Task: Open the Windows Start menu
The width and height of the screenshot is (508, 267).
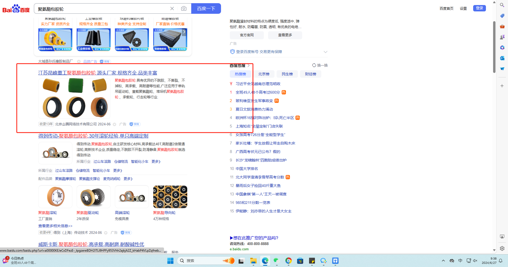Action: pos(170,261)
